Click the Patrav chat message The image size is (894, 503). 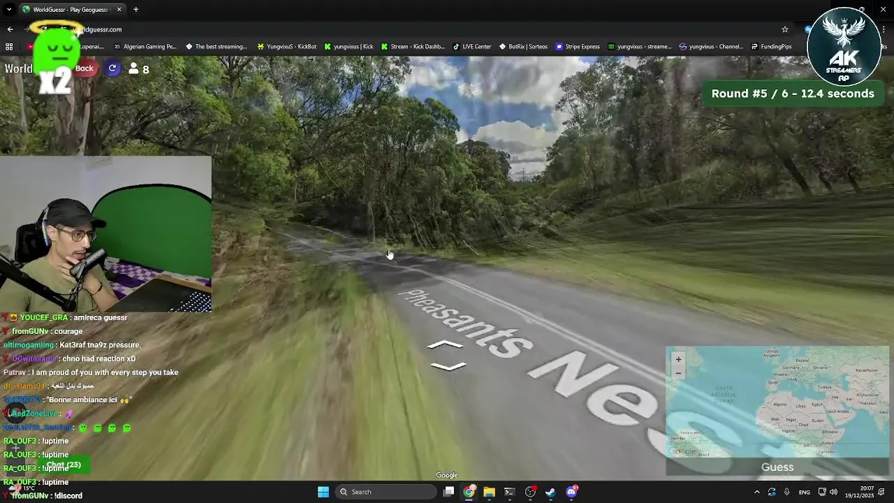[x=91, y=372]
